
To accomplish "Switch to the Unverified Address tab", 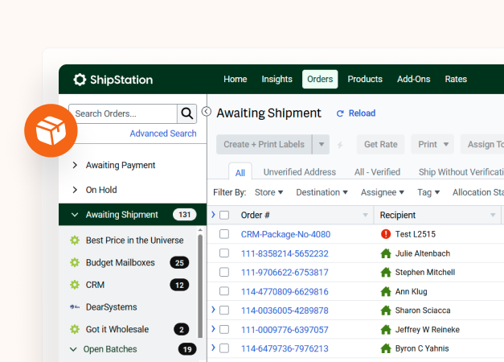I will pyautogui.click(x=299, y=172).
